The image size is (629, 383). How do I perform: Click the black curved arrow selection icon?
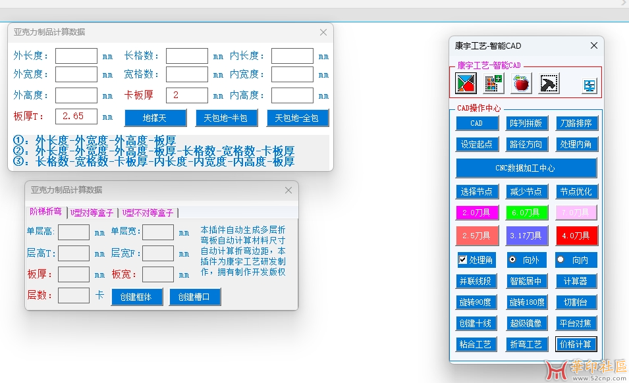click(x=549, y=84)
